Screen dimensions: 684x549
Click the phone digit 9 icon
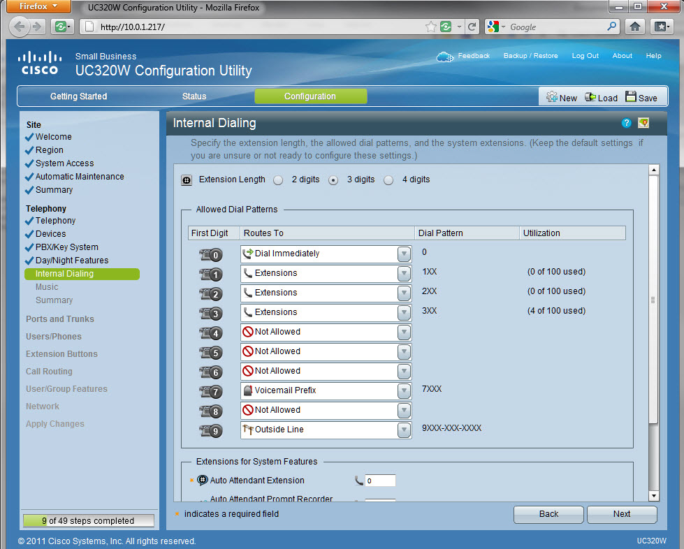pyautogui.click(x=210, y=430)
